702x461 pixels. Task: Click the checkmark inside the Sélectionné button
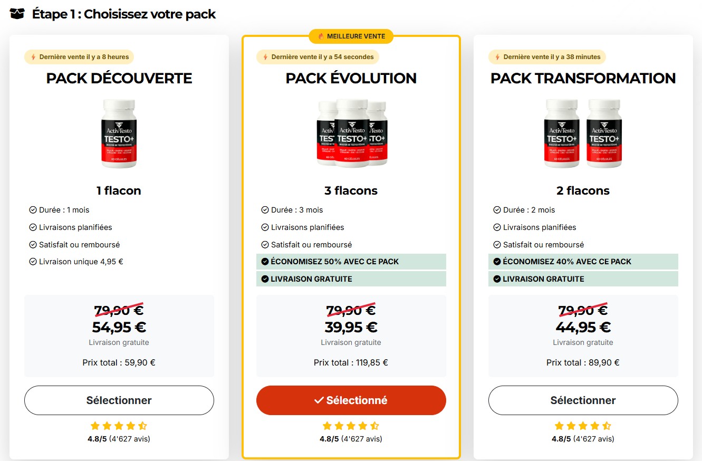click(317, 400)
